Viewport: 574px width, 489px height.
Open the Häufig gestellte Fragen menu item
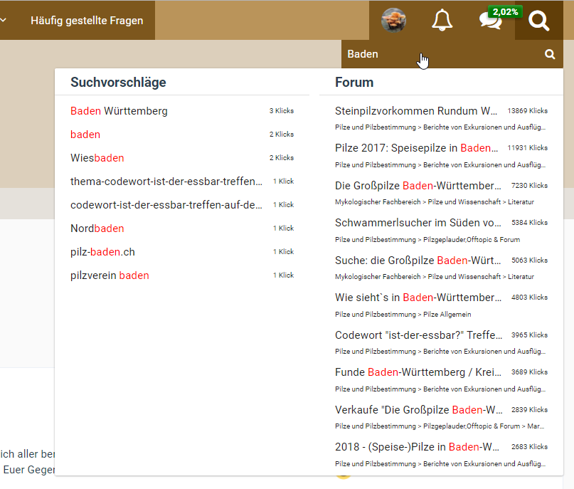[87, 21]
